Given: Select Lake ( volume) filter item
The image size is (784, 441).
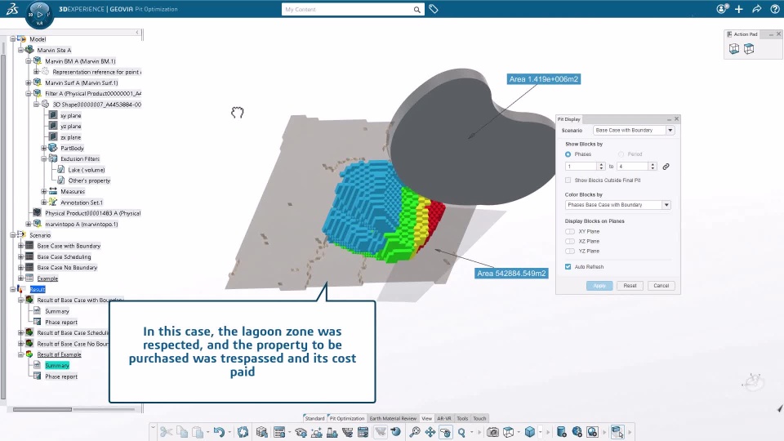Looking at the screenshot, I should coord(87,170).
